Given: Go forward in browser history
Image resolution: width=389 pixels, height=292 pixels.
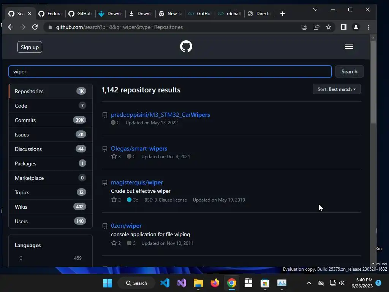Looking at the screenshot, I should coord(23,27).
